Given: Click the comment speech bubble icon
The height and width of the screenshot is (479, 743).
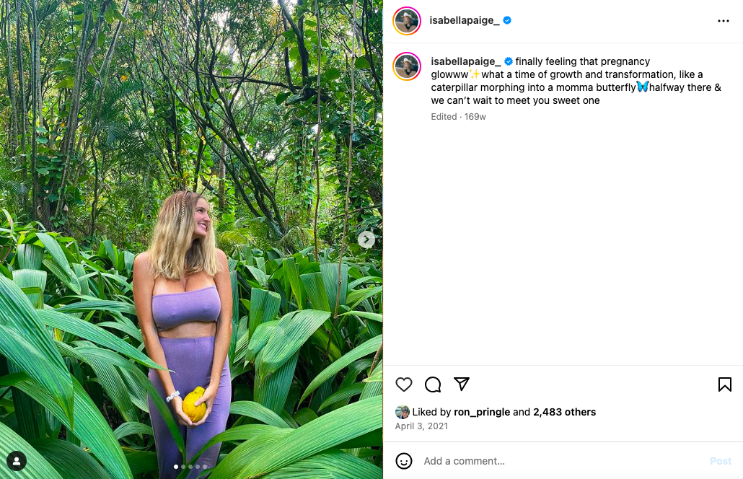Looking at the screenshot, I should coord(433,384).
